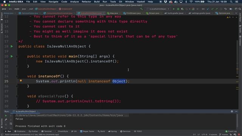Open the TODO tool window
Image resolution: width=242 pixels, height=136 pixels.
(138, 131)
